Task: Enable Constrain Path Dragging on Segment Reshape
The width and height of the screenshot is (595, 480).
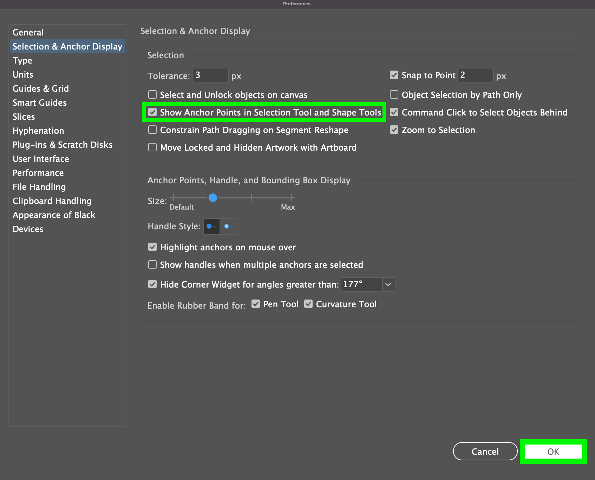Action: pyautogui.click(x=152, y=130)
